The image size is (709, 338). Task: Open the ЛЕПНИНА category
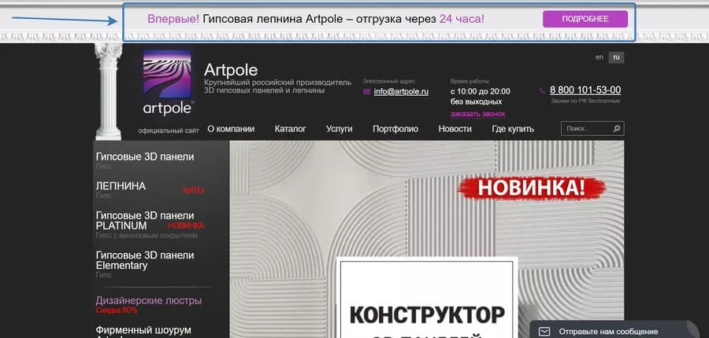coord(121,186)
